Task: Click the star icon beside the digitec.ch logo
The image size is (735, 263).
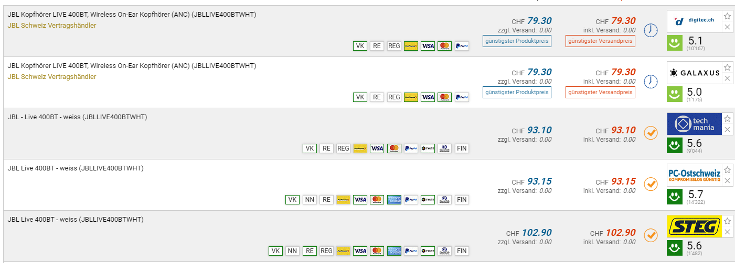Action: click(727, 16)
